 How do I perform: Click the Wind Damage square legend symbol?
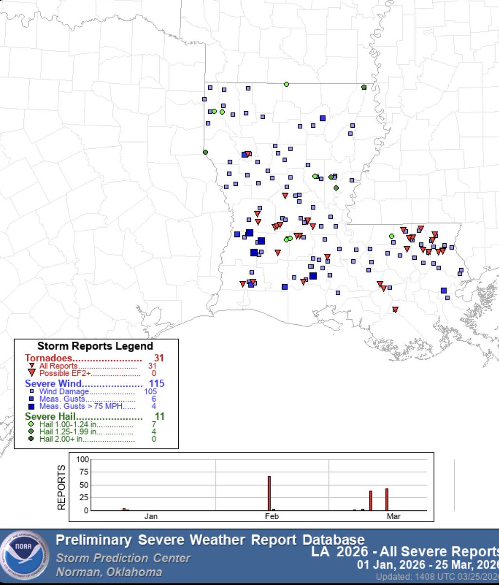(31, 391)
